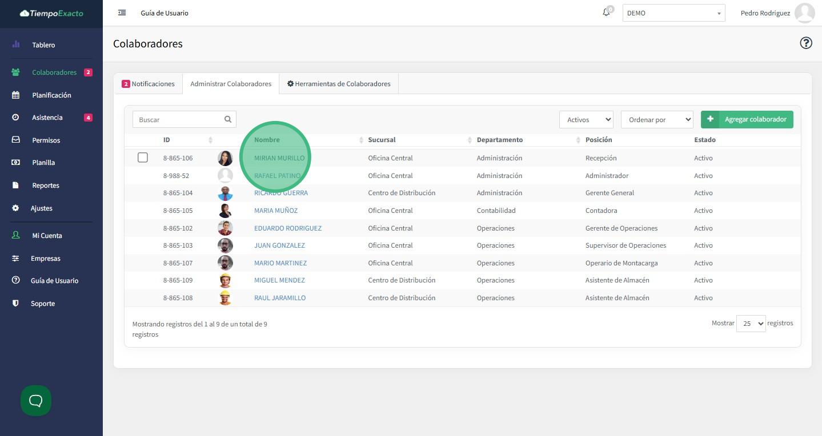This screenshot has width=822, height=436.
Task: Open Herramientas de Colaboradores tab
Action: pos(339,84)
